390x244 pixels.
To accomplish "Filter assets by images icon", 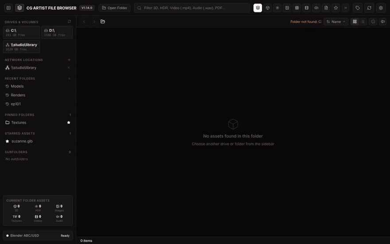I will (287, 8).
